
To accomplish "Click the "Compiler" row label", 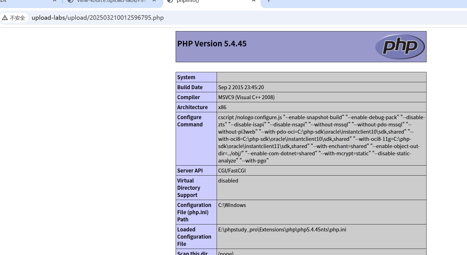I will pyautogui.click(x=188, y=97).
